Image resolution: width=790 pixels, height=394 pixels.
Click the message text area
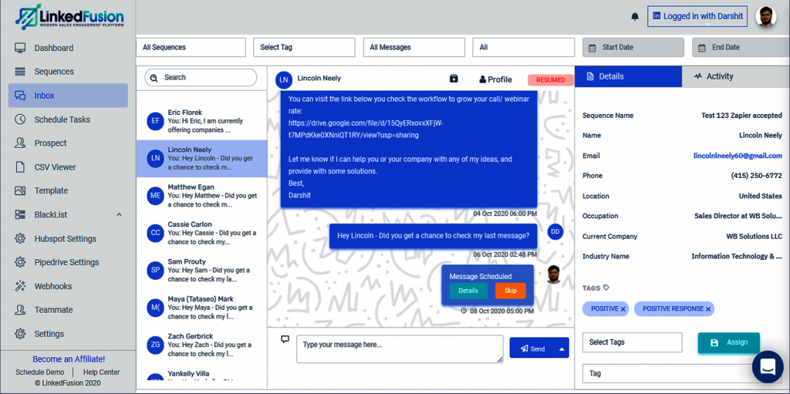(400, 349)
